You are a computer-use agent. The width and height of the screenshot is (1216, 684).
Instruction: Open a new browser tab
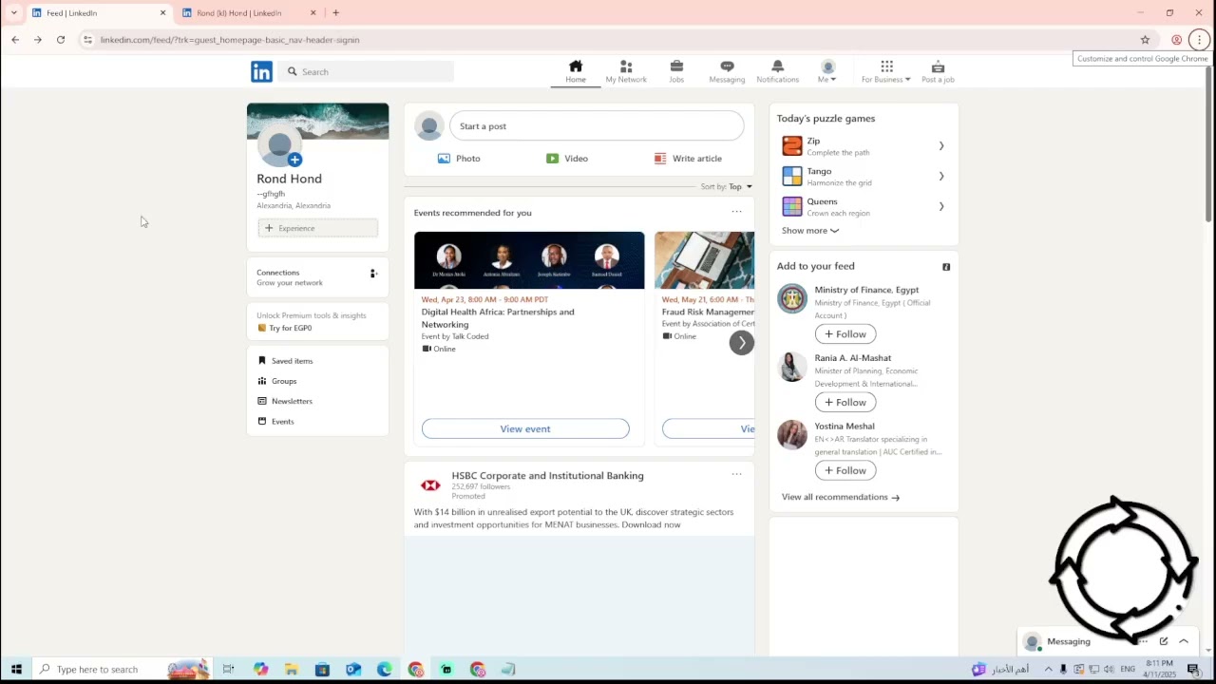coord(335,13)
